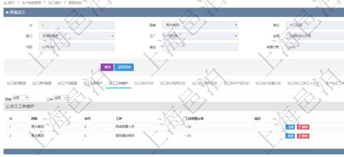344x157 pixels.
Task: Select the active 加工工种维护 tab
Action: 119,83
